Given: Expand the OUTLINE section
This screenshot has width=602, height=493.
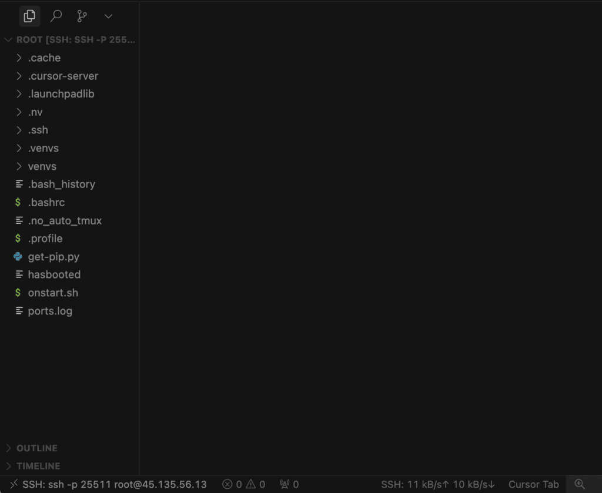Looking at the screenshot, I should [36, 448].
